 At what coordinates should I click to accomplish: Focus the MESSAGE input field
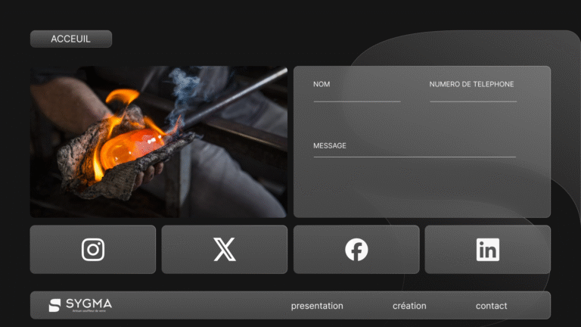[x=415, y=149]
